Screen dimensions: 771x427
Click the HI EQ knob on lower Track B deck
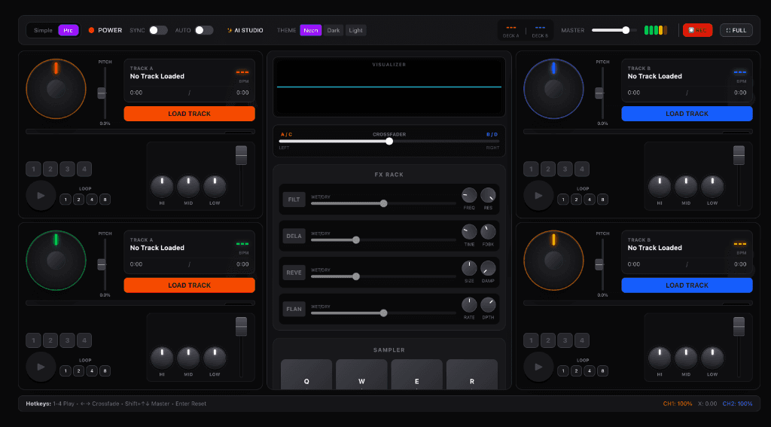pyautogui.click(x=660, y=358)
